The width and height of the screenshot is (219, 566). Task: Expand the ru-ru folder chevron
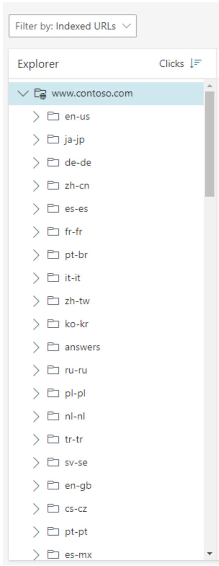pyautogui.click(x=36, y=370)
